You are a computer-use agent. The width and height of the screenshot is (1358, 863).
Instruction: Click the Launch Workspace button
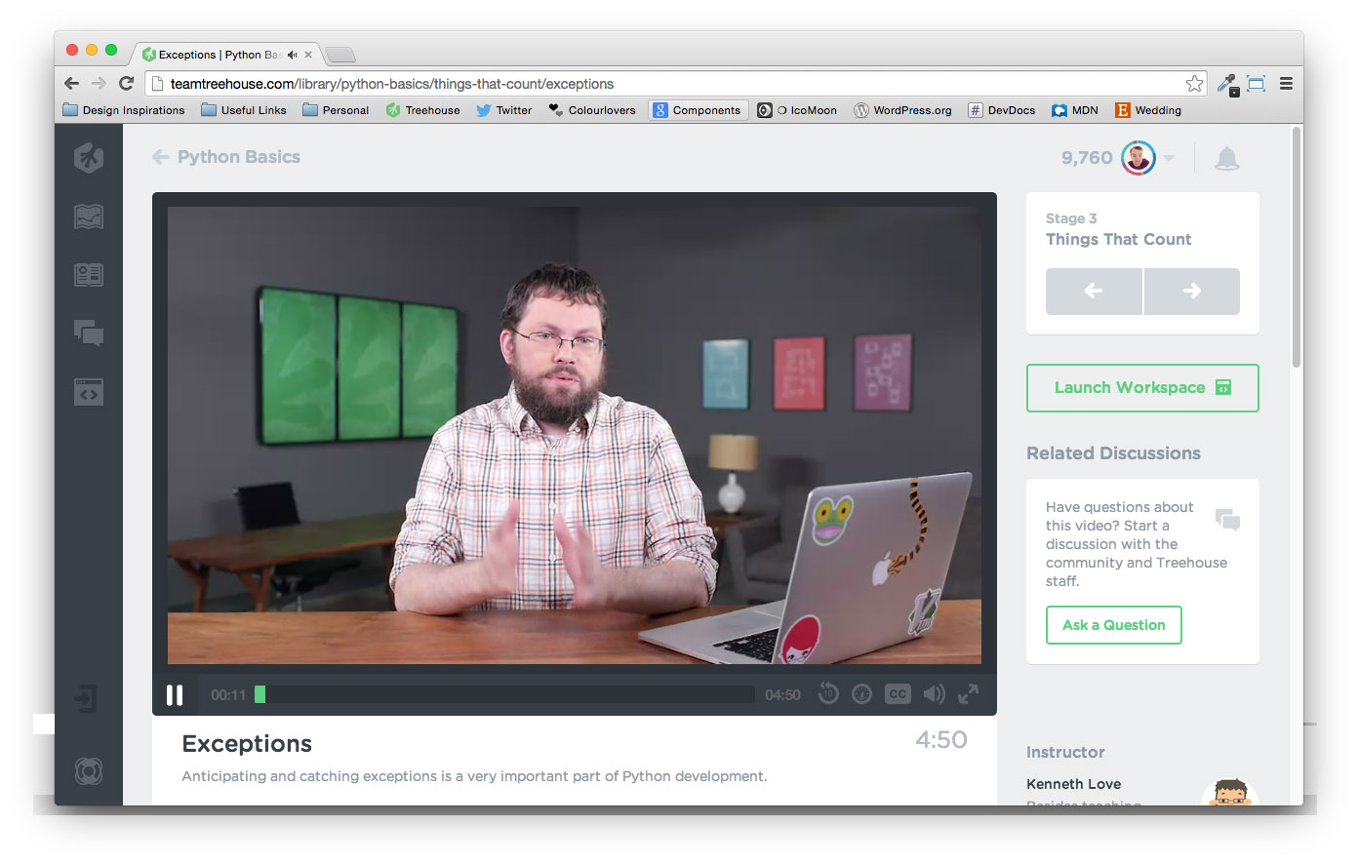pos(1141,388)
